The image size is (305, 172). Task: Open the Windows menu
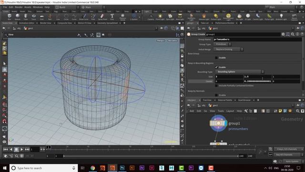pyautogui.click(x=38, y=7)
